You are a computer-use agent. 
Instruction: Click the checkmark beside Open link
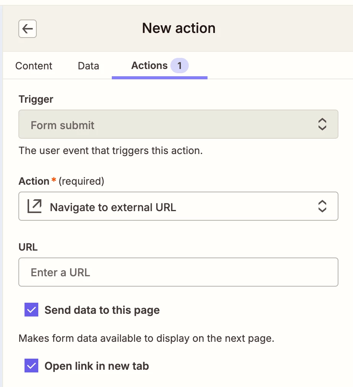click(x=31, y=366)
